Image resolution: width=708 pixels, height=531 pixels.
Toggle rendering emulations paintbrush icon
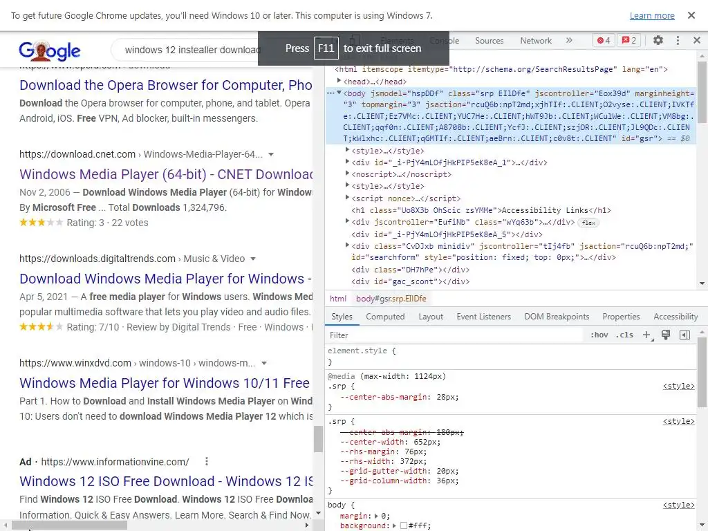(x=666, y=335)
